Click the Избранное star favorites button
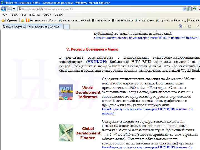 coord(9,20)
